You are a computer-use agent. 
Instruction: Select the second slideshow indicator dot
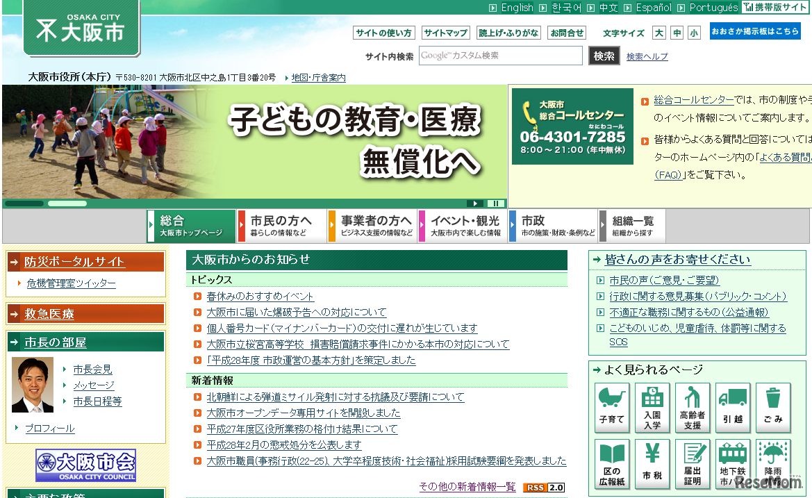click(67, 204)
